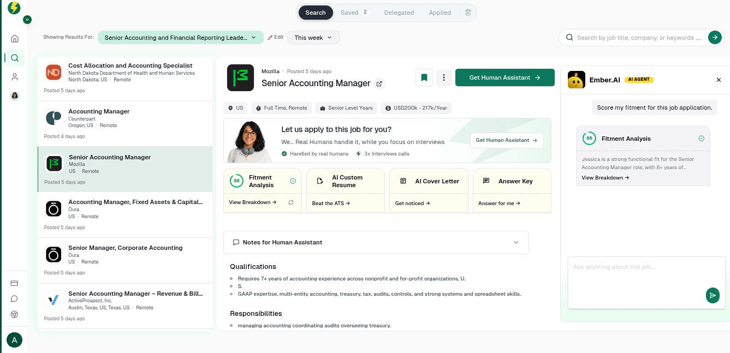
Task: Click the Chrome extension icon in sidebar
Action: coord(15,314)
